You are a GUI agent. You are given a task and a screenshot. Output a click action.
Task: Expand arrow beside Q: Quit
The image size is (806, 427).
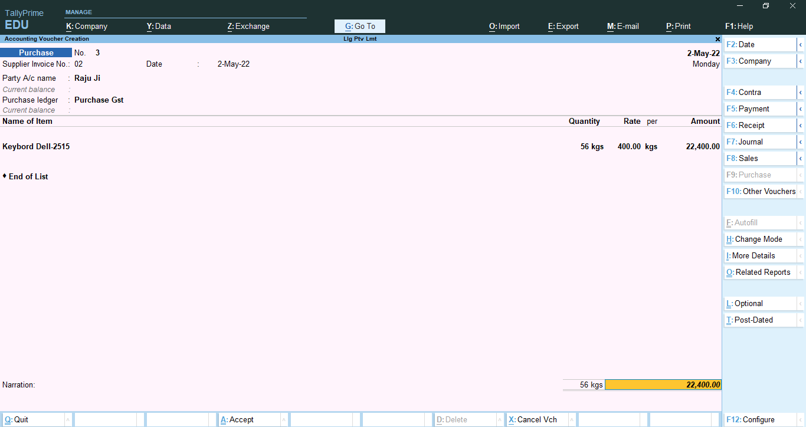tap(68, 419)
